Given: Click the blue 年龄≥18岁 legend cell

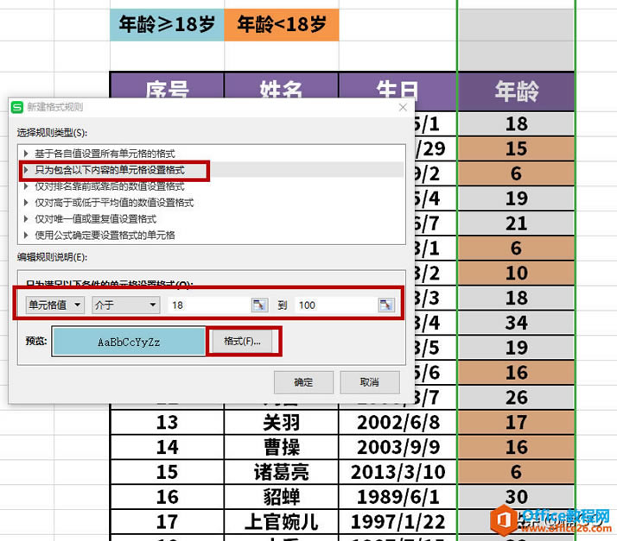Looking at the screenshot, I should [x=167, y=24].
